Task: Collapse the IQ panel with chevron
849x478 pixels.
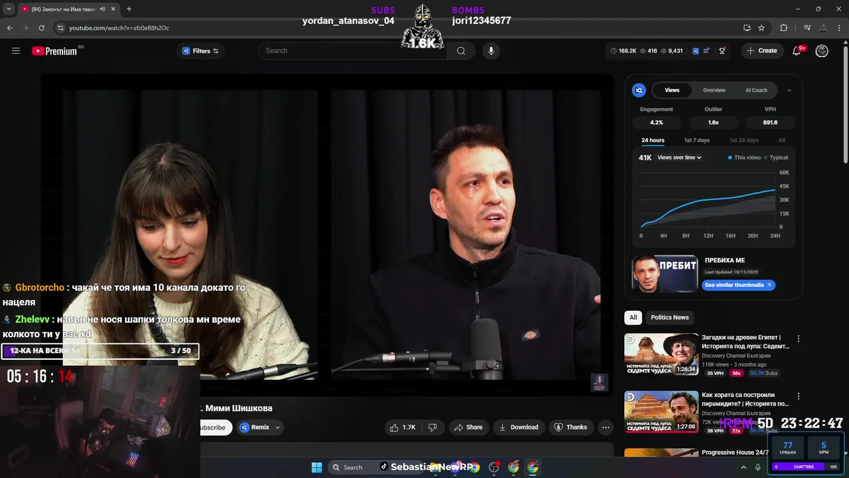Action: (x=789, y=90)
